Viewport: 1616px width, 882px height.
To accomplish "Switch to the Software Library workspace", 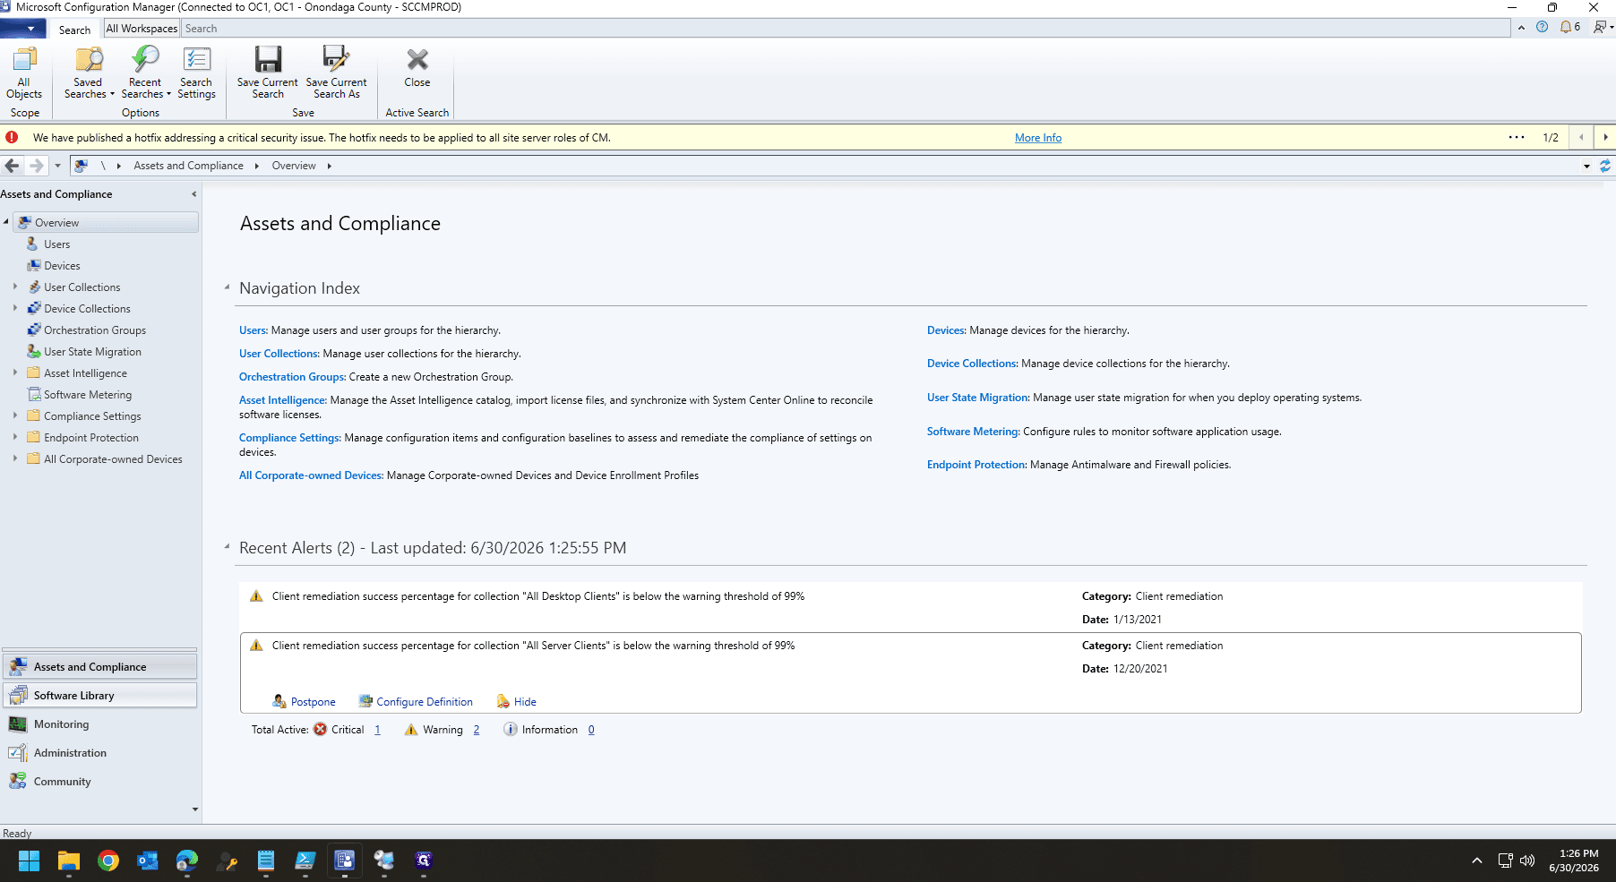I will coord(100,696).
